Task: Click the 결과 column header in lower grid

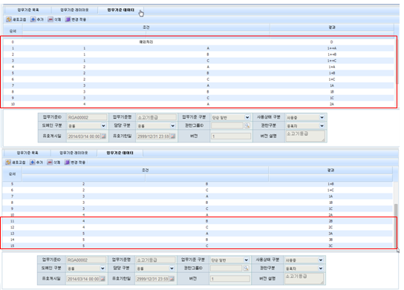Action: (x=330, y=170)
